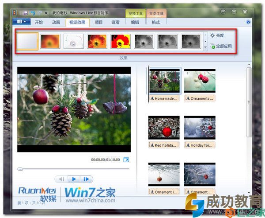
Task: Apply the first black-and-white flower effect
Action: tap(144, 41)
